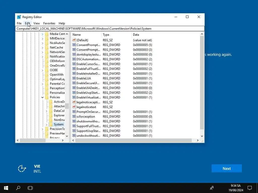
Task: Click the SupportFullTrust... DWORD icon
Action: pyautogui.click(x=74, y=126)
